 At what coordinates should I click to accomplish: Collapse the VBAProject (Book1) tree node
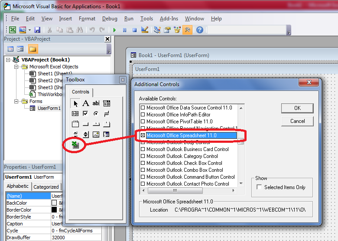(8, 60)
